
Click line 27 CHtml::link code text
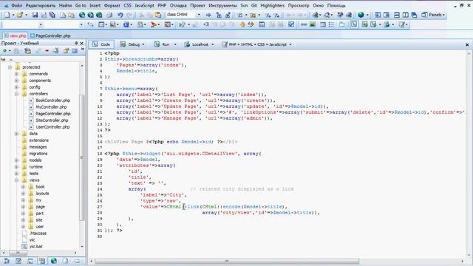(x=227, y=207)
